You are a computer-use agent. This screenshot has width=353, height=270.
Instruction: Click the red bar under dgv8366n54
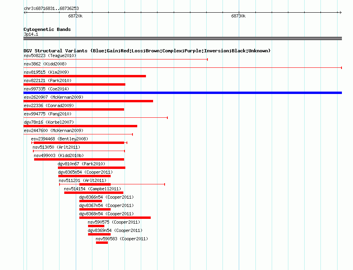point(90,201)
